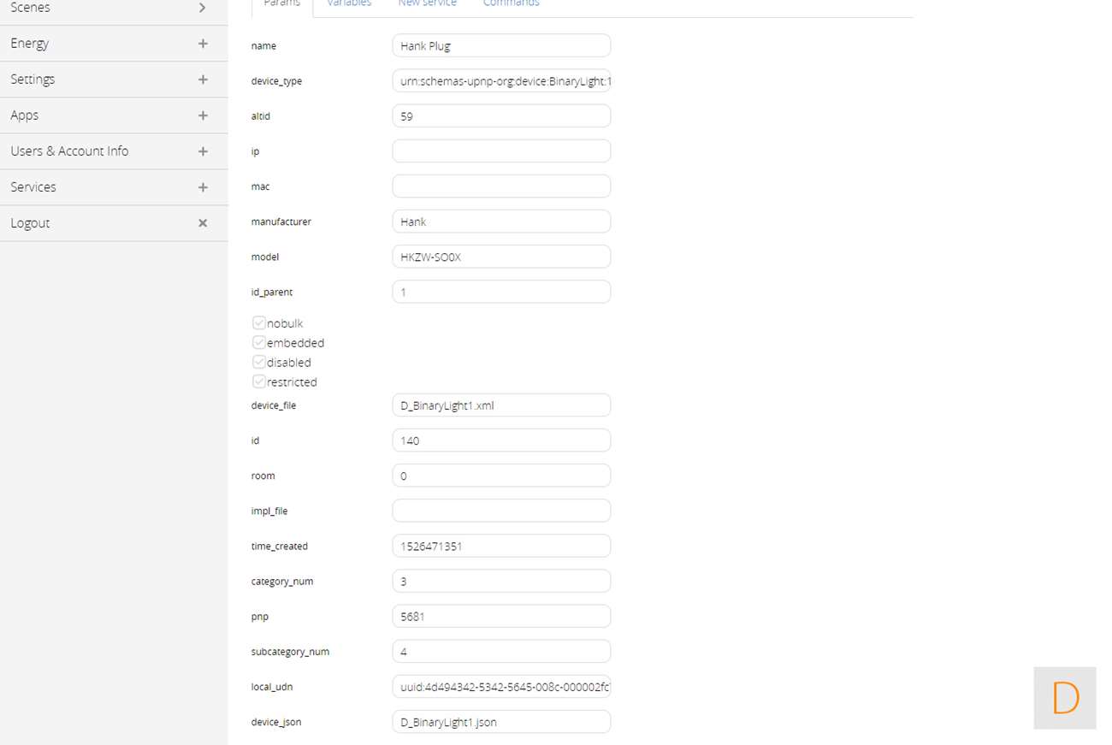Image resolution: width=1112 pixels, height=745 pixels.
Task: Toggle the restricted checkbox
Action: [258, 382]
